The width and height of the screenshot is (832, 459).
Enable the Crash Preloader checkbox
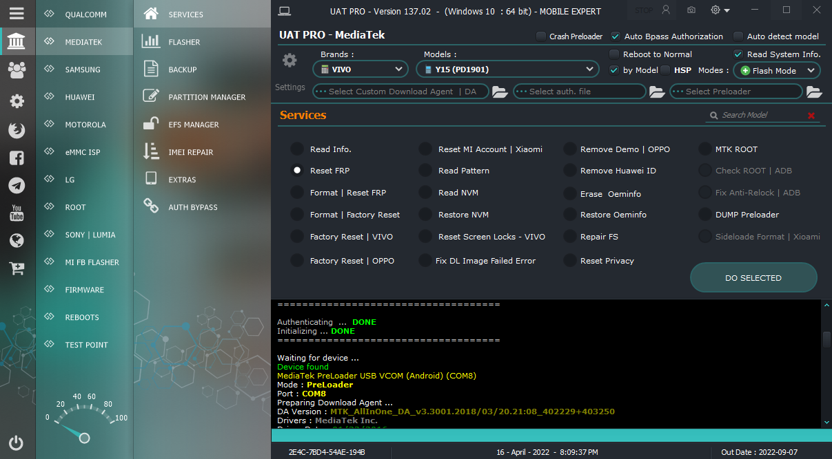point(541,36)
